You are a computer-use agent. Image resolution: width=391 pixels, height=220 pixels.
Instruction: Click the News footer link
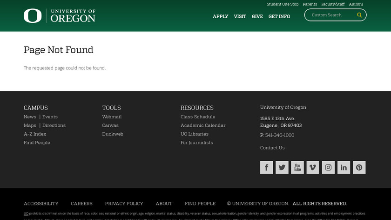coord(30,117)
